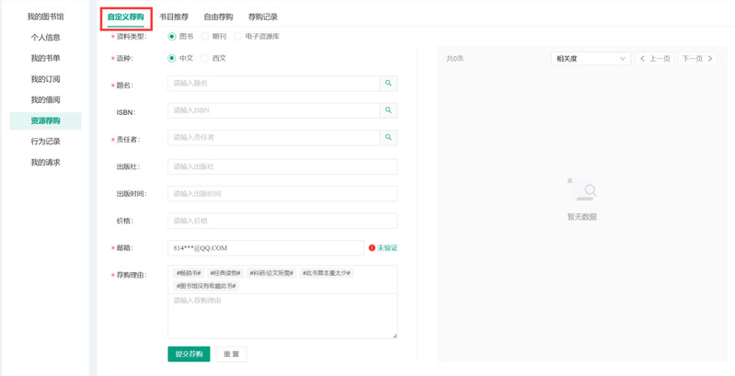Screen dimensions: 735x376
Task: Switch to the 书目推荐 tab
Action: coord(174,17)
